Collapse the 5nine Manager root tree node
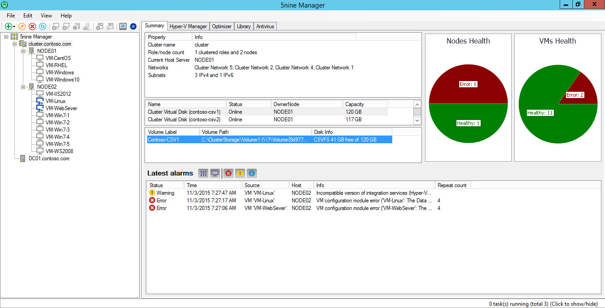 coord(6,37)
